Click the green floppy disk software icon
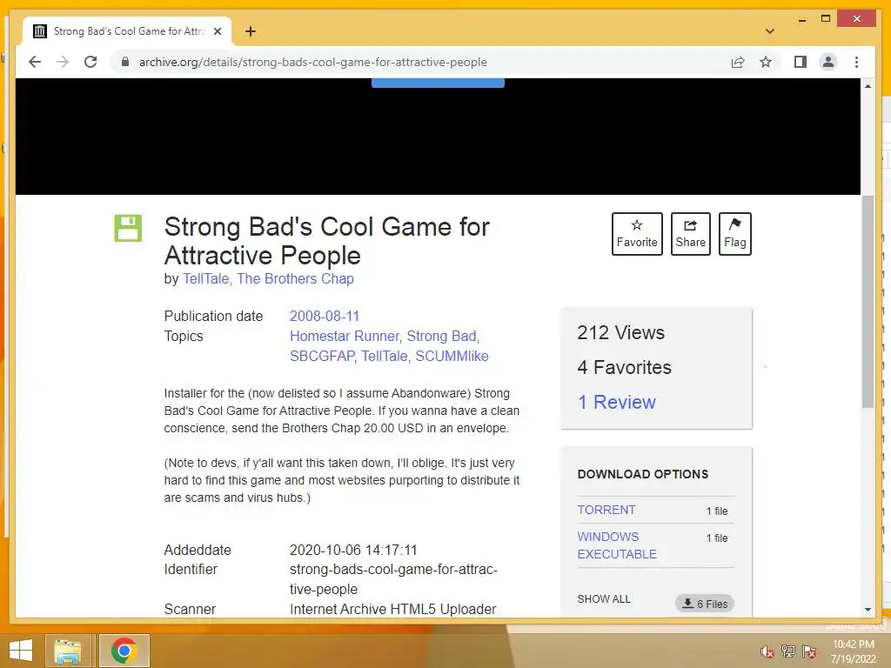Screen dimensions: 891x668 128,228
